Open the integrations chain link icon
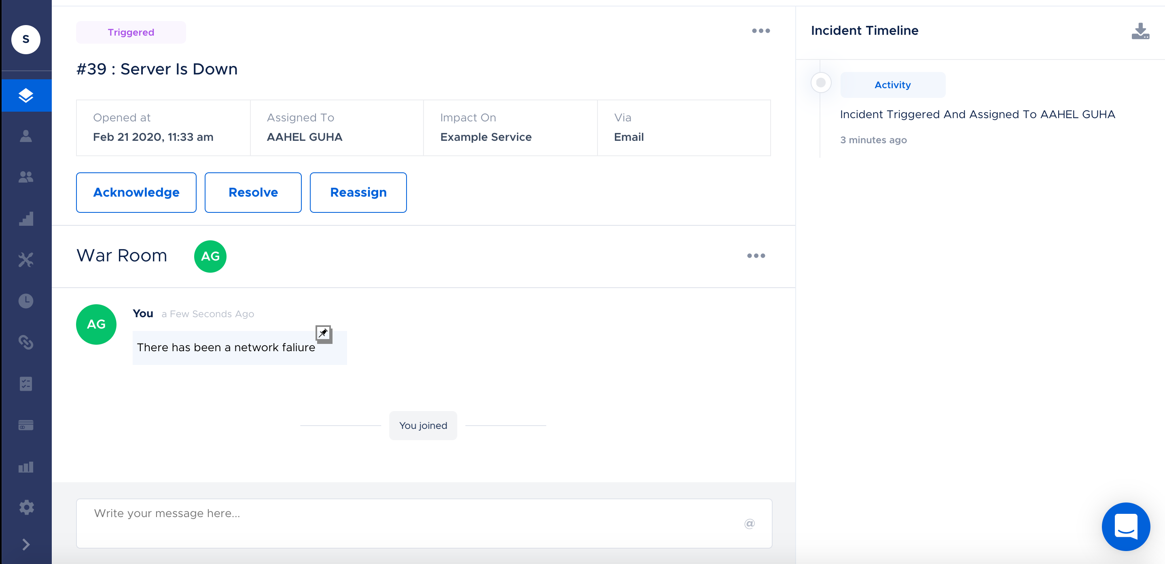 26,342
